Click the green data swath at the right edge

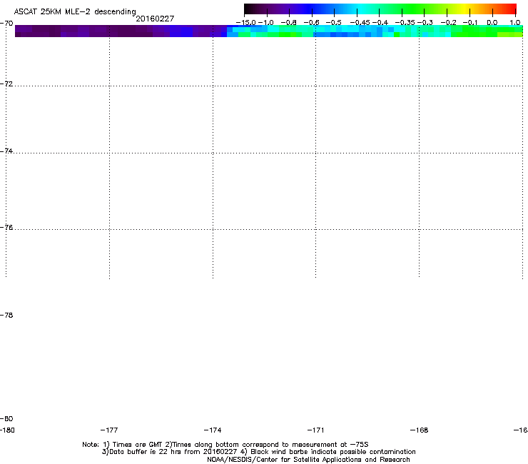[488, 31]
